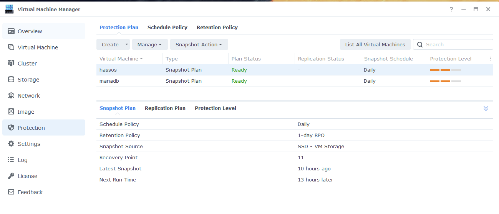Viewport: 499px width, 214px height.
Task: Open the Storage disk icon
Action: [11, 80]
